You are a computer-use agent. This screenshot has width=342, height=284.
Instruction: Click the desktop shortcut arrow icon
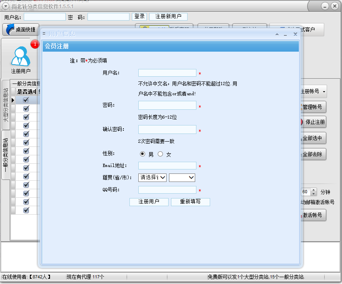[x=9, y=29]
